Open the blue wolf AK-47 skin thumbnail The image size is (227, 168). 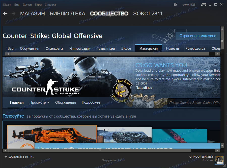124,135
